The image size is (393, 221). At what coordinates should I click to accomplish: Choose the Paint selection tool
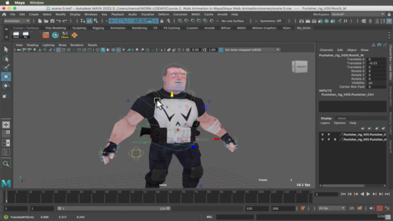tap(6, 68)
